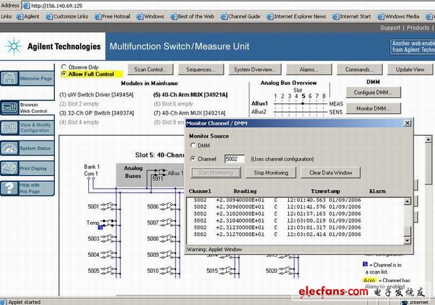This screenshot has width=435, height=305.
Task: Open Help with this Page question icon
Action: pos(10,188)
